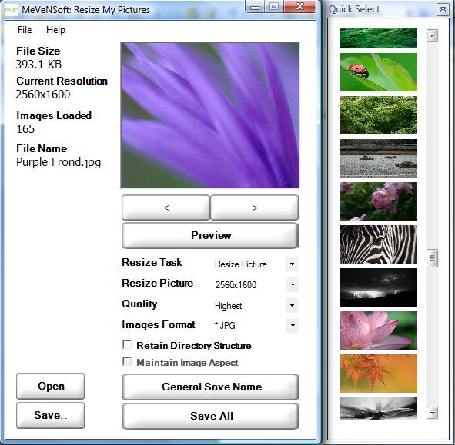Select the rock garden thumbnail in Quick Select
455x445 pixels.
click(379, 158)
